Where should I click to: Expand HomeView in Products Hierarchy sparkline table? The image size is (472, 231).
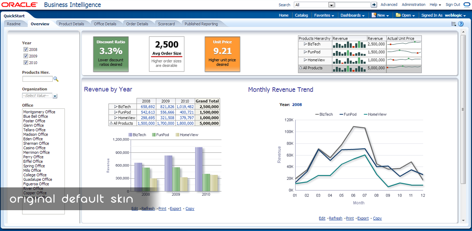coord(305,60)
